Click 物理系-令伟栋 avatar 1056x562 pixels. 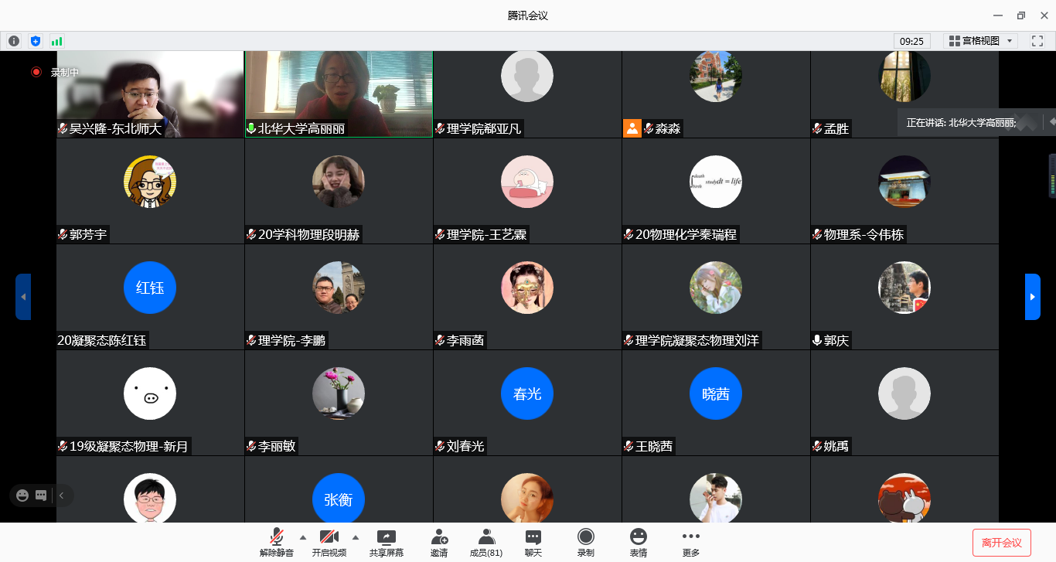click(904, 182)
